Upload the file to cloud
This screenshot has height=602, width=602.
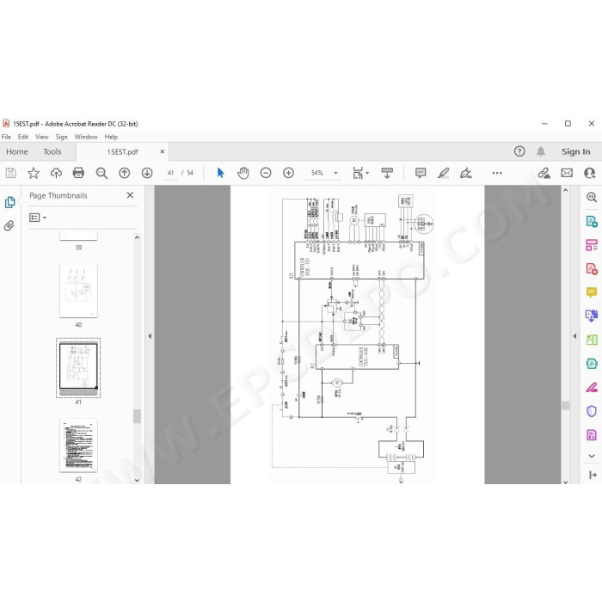[x=56, y=173]
